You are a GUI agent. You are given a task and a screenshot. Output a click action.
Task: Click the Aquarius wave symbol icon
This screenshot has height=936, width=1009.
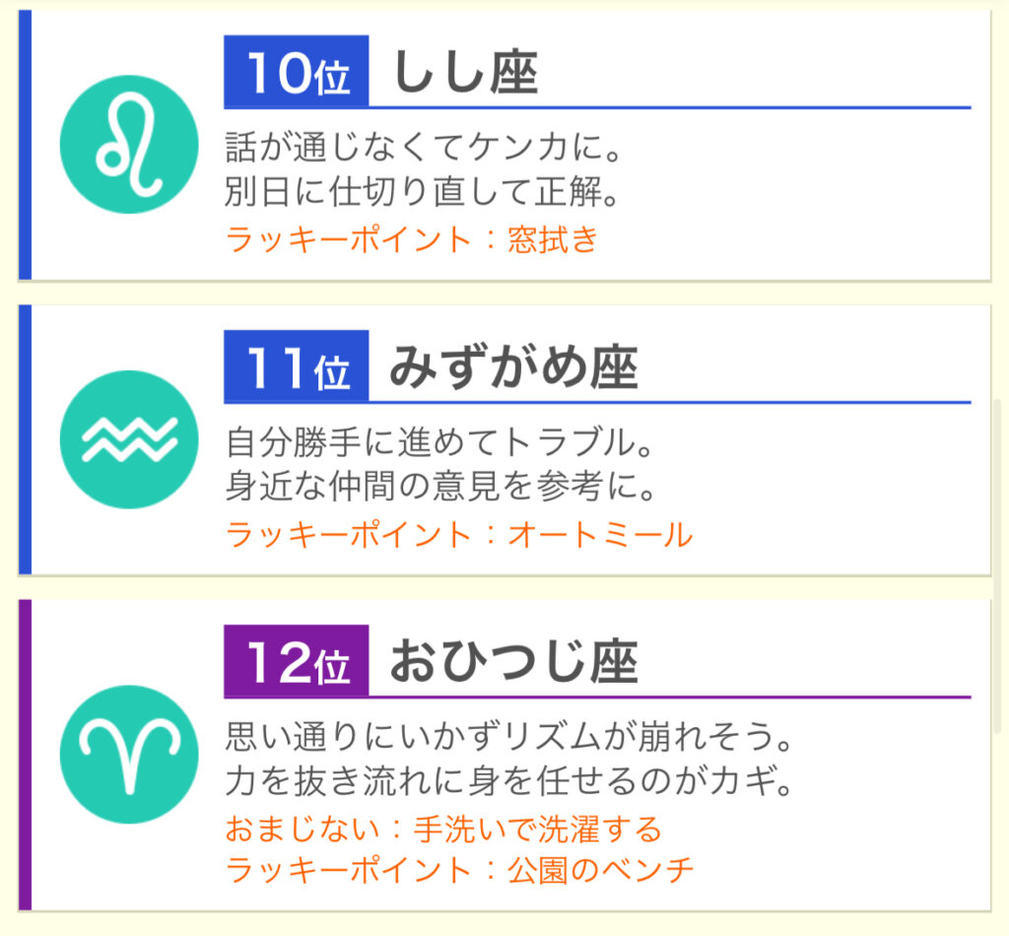pos(129,439)
